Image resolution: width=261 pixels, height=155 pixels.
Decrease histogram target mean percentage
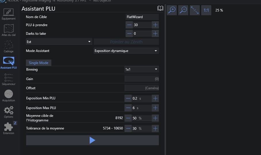point(128,118)
